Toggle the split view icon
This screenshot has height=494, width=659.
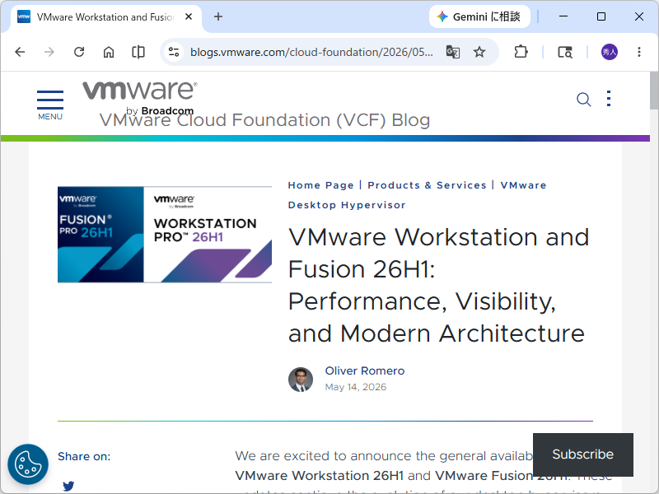138,52
